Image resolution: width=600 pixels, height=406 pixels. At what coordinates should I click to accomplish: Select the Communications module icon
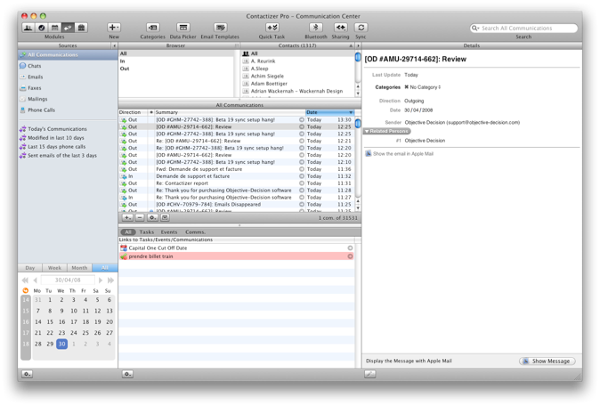68,28
